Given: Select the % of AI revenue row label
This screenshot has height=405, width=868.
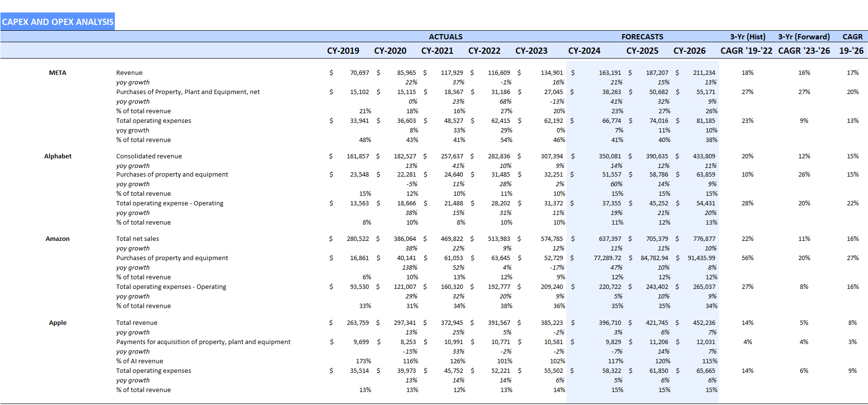Looking at the screenshot, I should click(x=139, y=361).
